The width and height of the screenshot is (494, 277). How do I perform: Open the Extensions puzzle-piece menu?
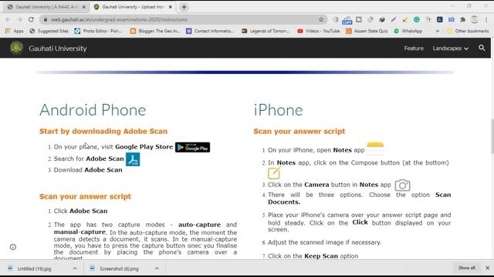coord(462,19)
